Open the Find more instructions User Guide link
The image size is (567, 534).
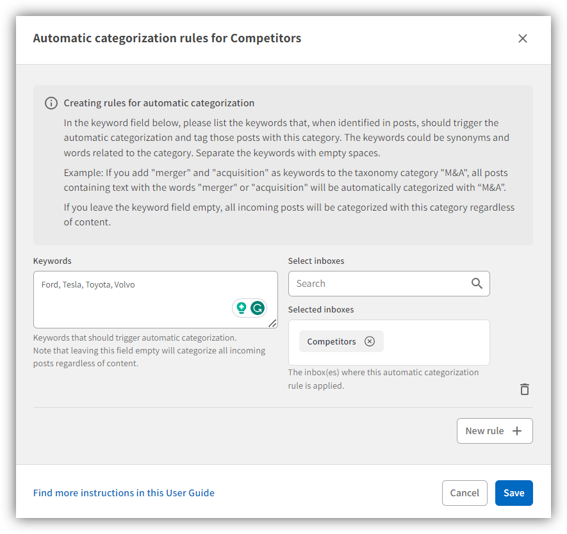click(124, 493)
